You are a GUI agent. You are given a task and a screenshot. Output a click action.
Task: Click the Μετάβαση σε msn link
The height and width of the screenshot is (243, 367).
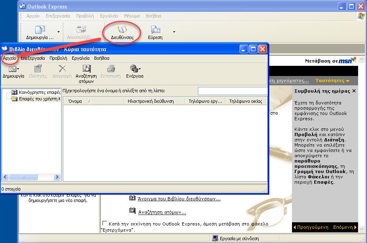click(x=330, y=61)
